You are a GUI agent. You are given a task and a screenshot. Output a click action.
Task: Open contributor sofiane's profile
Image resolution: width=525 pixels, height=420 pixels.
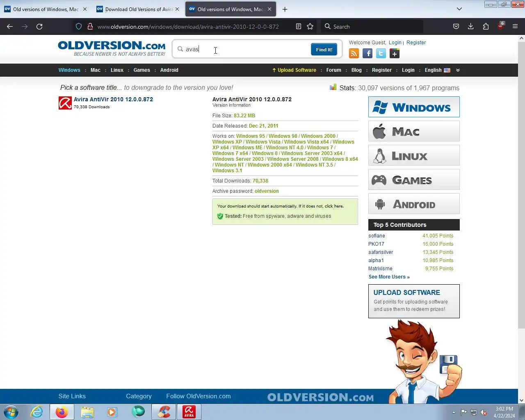377,236
